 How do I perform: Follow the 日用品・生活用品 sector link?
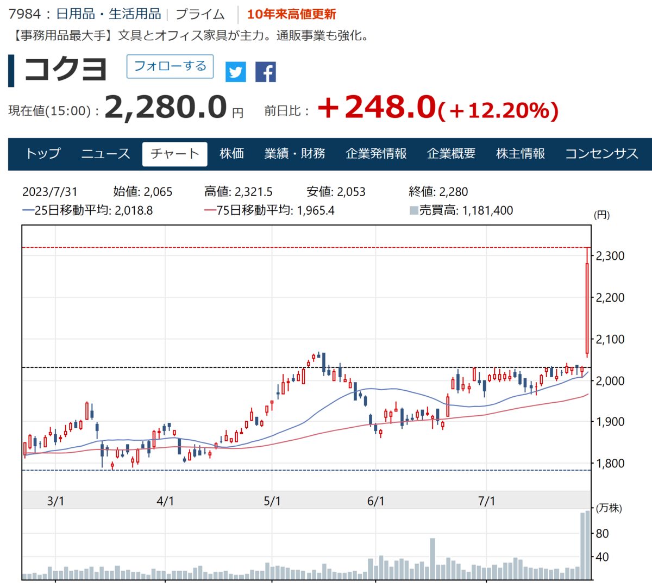109,14
